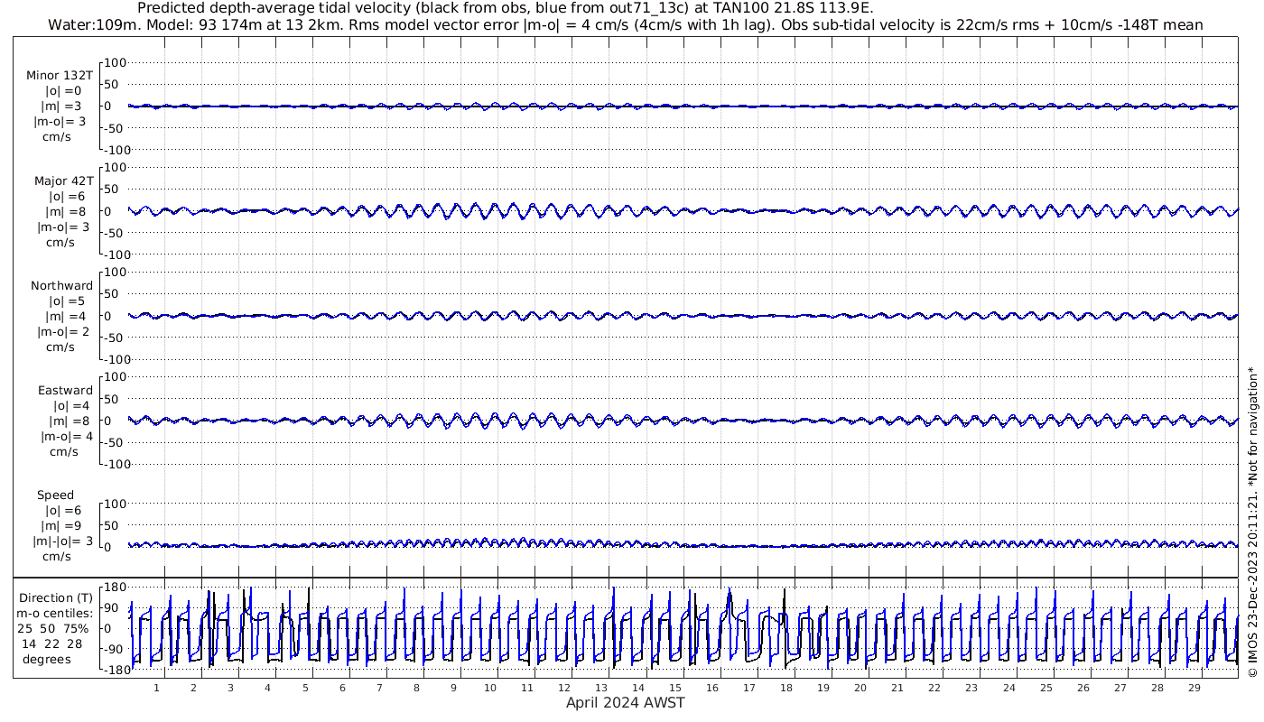
Task: Click the title line 'Predicted depth-average tidal velocity'
Action: click(505, 8)
